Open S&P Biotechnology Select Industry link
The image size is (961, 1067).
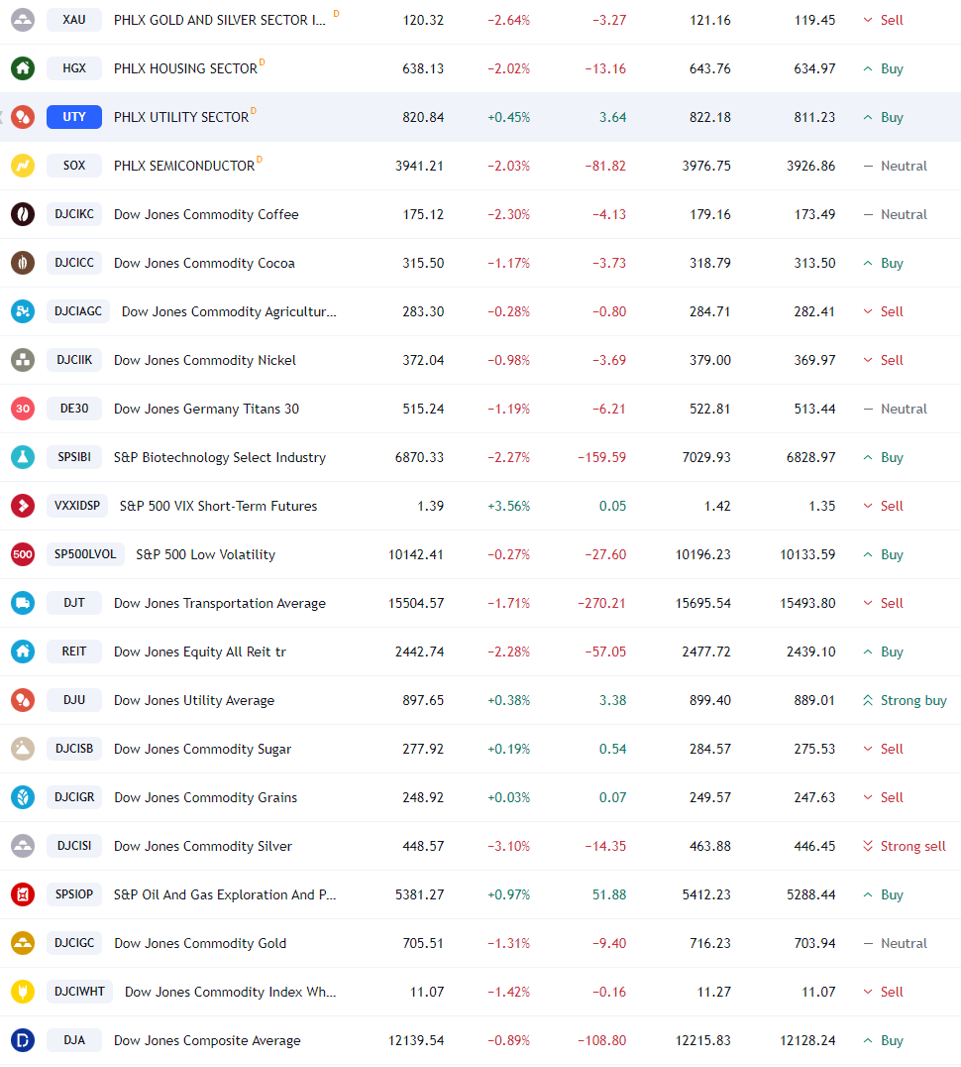coord(220,457)
